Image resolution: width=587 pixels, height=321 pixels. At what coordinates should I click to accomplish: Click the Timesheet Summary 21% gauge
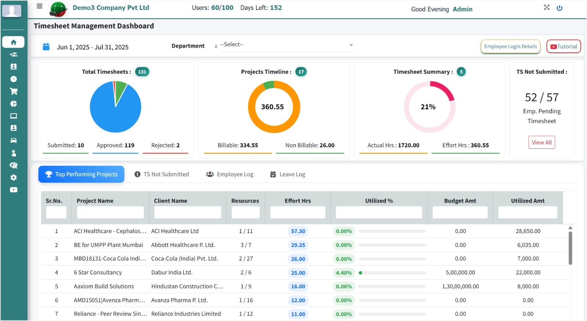(x=429, y=107)
